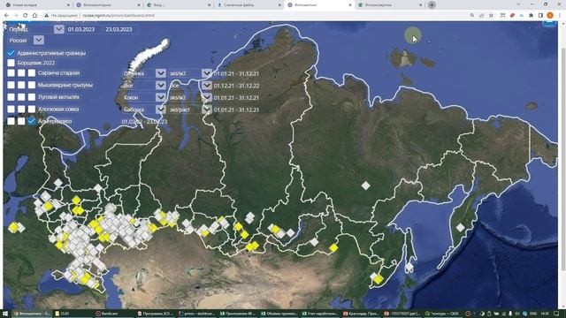Switch to the third browser tab
The width and height of the screenshot is (566, 318).
click(x=178, y=5)
